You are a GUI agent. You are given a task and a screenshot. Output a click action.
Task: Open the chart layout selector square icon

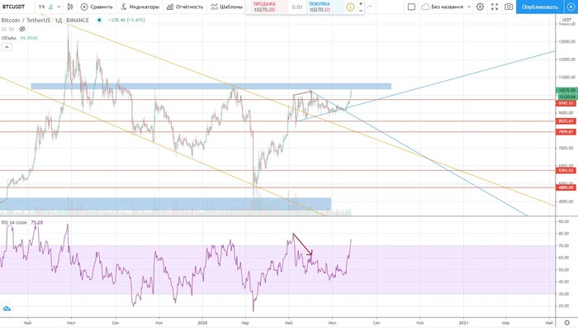click(x=411, y=7)
